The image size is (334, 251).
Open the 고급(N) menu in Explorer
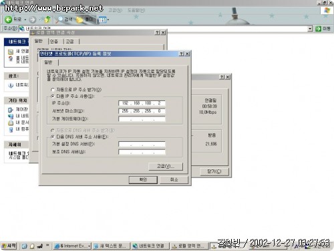pos(115,10)
